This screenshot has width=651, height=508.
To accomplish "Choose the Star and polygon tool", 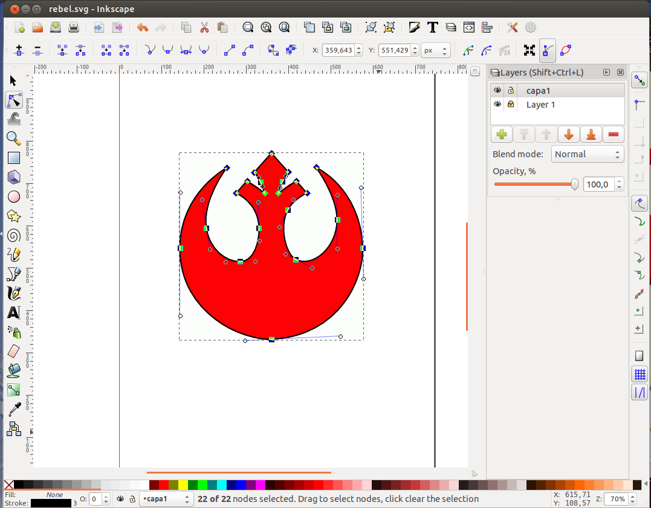I will coord(13,216).
